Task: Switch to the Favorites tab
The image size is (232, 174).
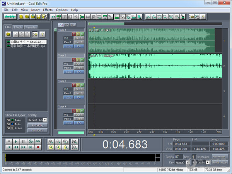Action: coord(31,27)
